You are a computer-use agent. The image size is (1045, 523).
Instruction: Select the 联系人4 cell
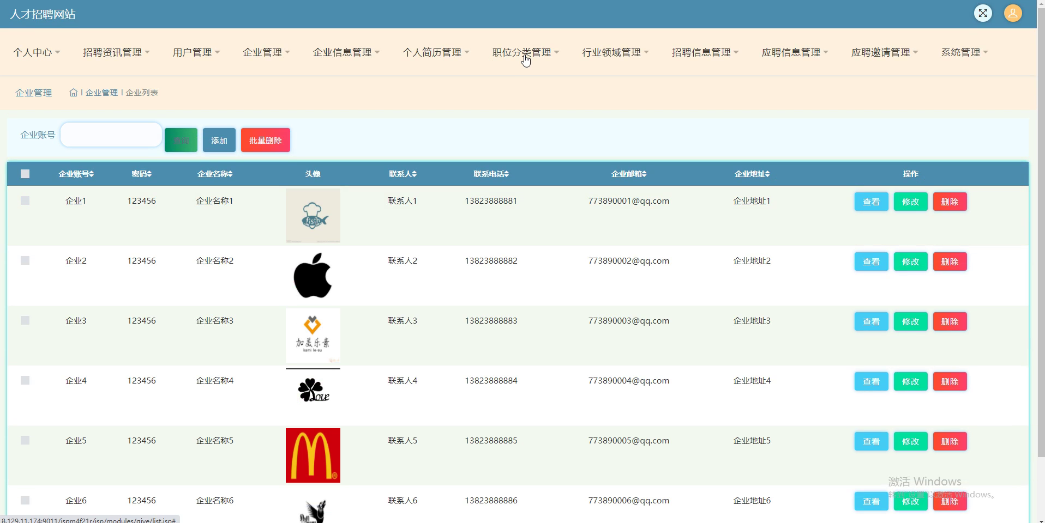tap(403, 380)
